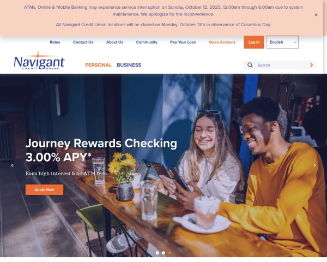The width and height of the screenshot is (327, 262).
Task: Open the Rates link
Action: point(55,42)
